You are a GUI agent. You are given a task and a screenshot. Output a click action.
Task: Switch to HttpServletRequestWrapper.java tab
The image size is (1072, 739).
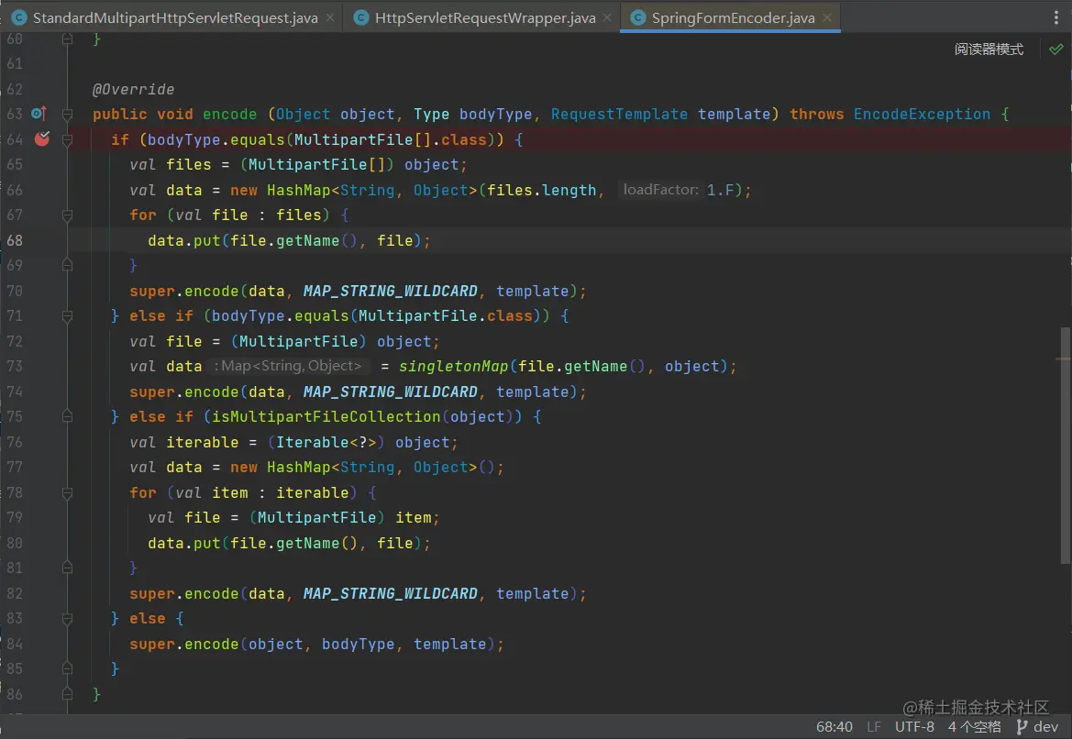pos(485,17)
